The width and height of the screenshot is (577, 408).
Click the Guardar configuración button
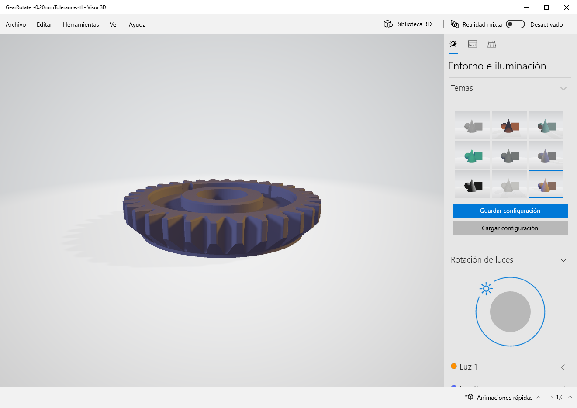tap(510, 210)
